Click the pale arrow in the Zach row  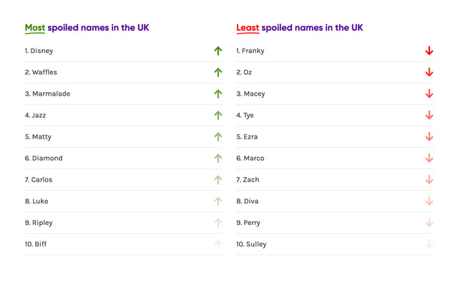coord(429,179)
